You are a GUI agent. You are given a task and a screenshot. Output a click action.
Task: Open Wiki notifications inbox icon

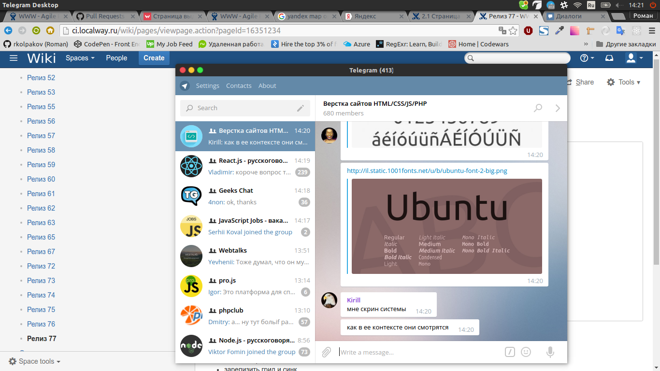[609, 58]
